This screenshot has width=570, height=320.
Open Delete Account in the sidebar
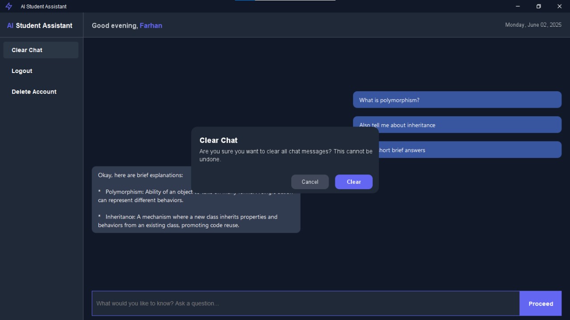click(x=34, y=92)
